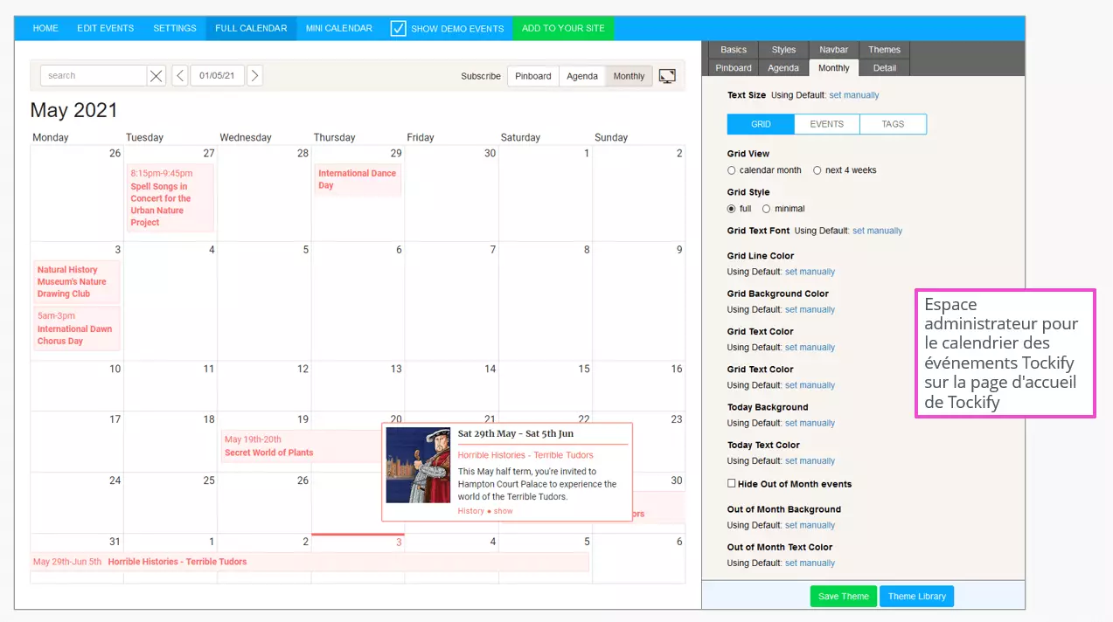Screen dimensions: 1113x622
Task: Switch calendar to Pinboard view button
Action: click(533, 76)
